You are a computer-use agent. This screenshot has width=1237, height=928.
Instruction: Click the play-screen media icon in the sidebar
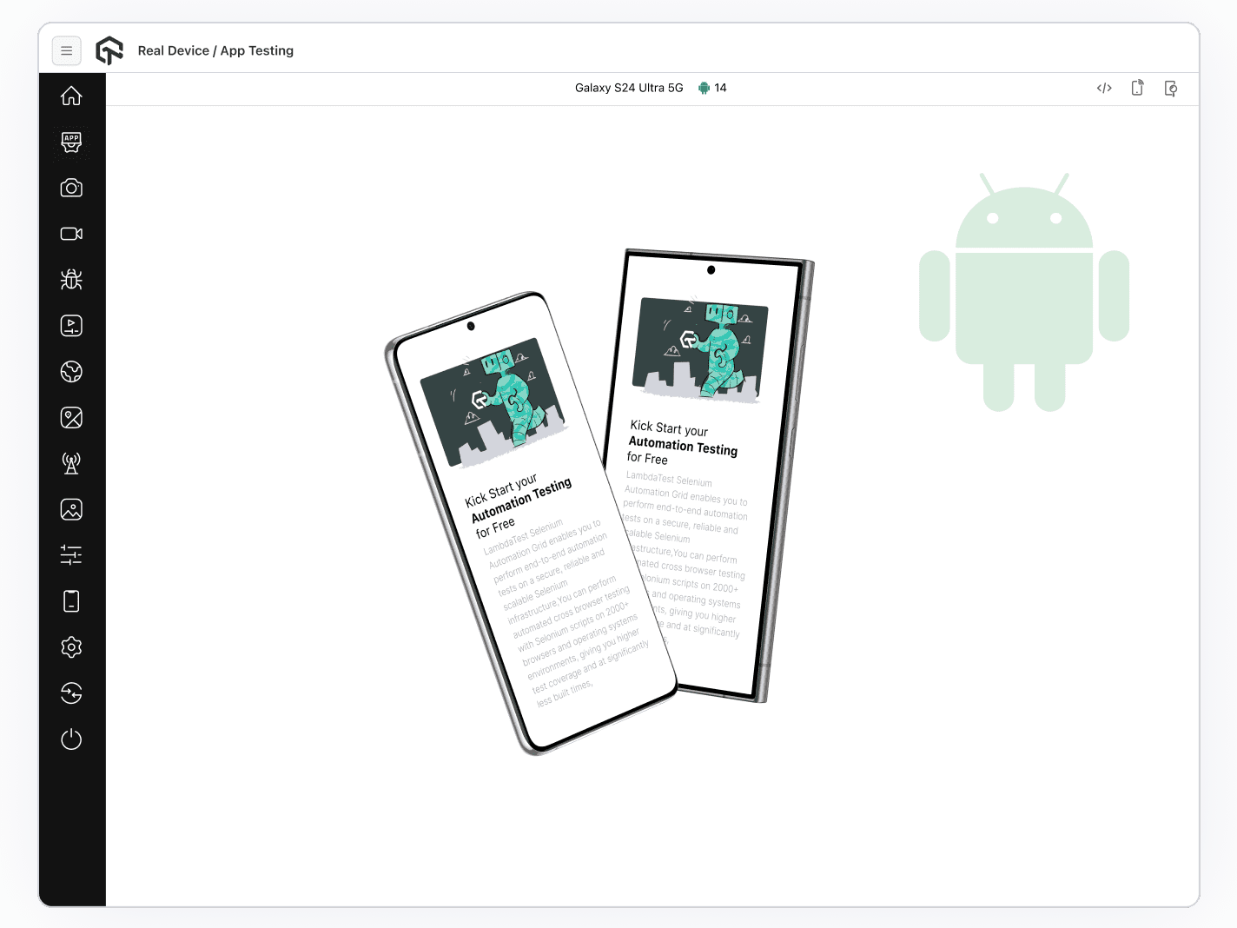(x=71, y=326)
